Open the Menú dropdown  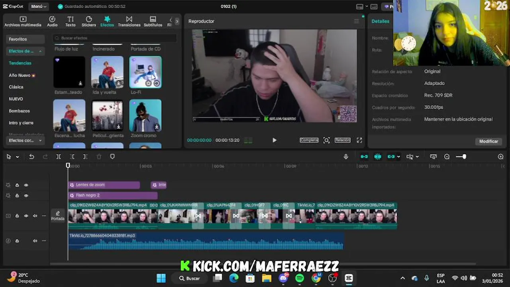coord(39,6)
